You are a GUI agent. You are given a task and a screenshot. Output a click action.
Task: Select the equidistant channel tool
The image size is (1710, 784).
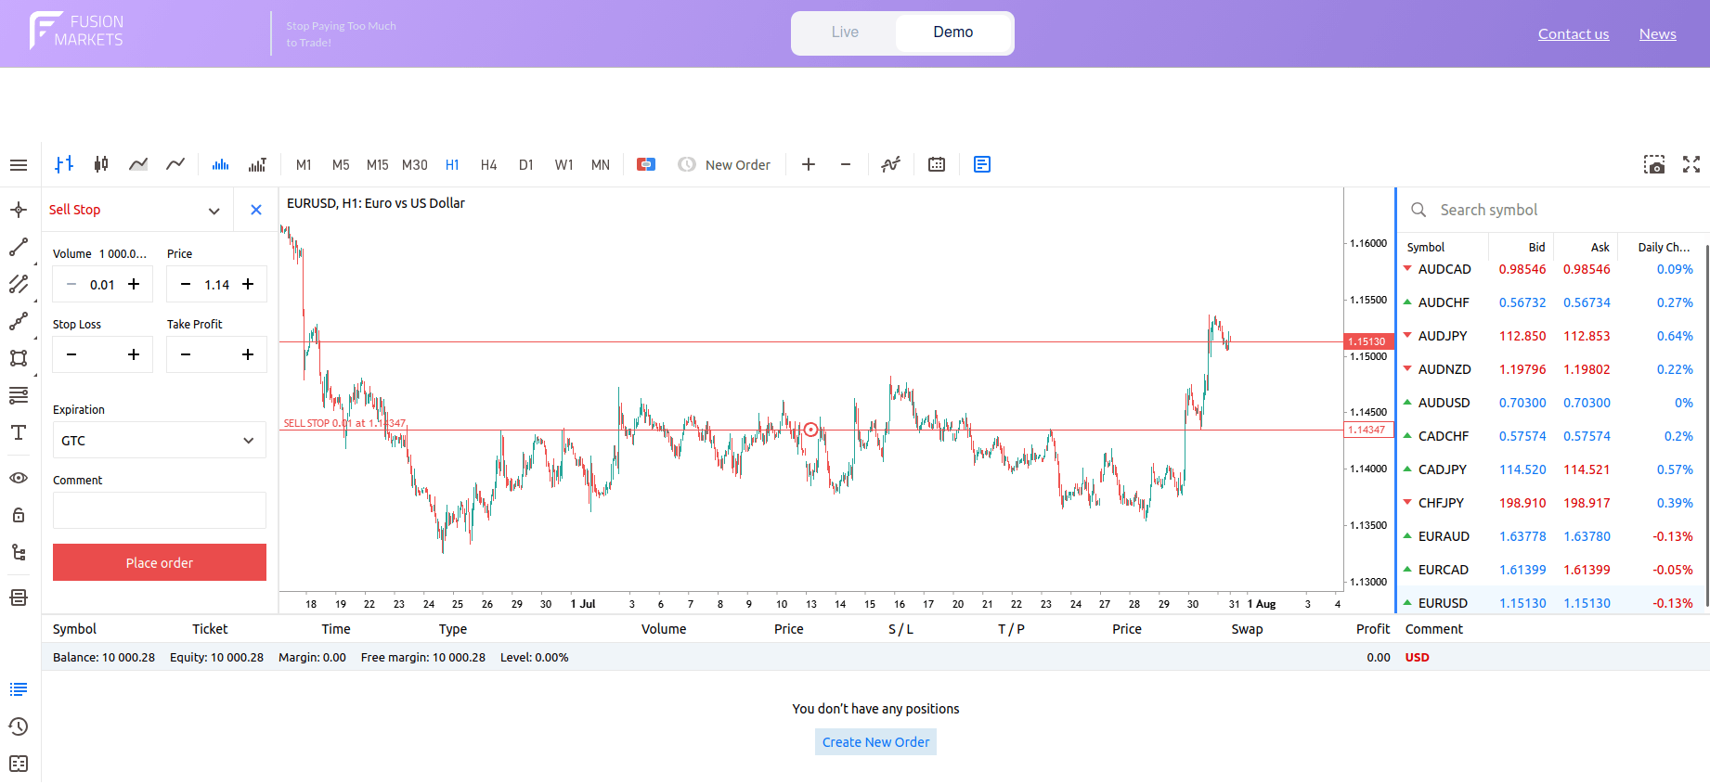[x=19, y=284]
